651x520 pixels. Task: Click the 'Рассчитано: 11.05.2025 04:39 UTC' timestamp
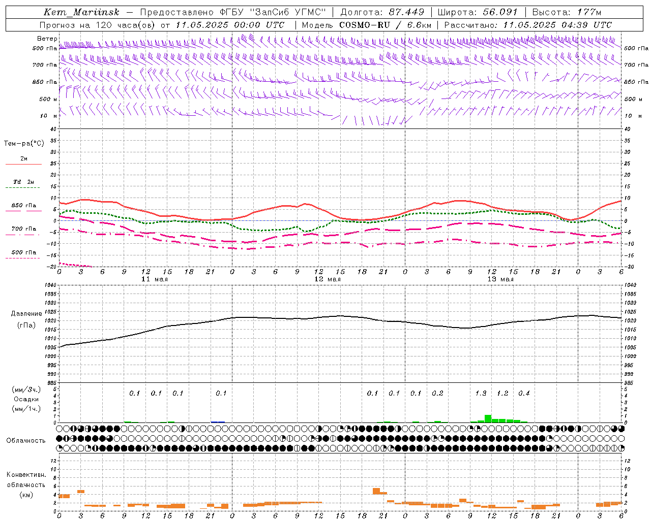[x=528, y=25]
